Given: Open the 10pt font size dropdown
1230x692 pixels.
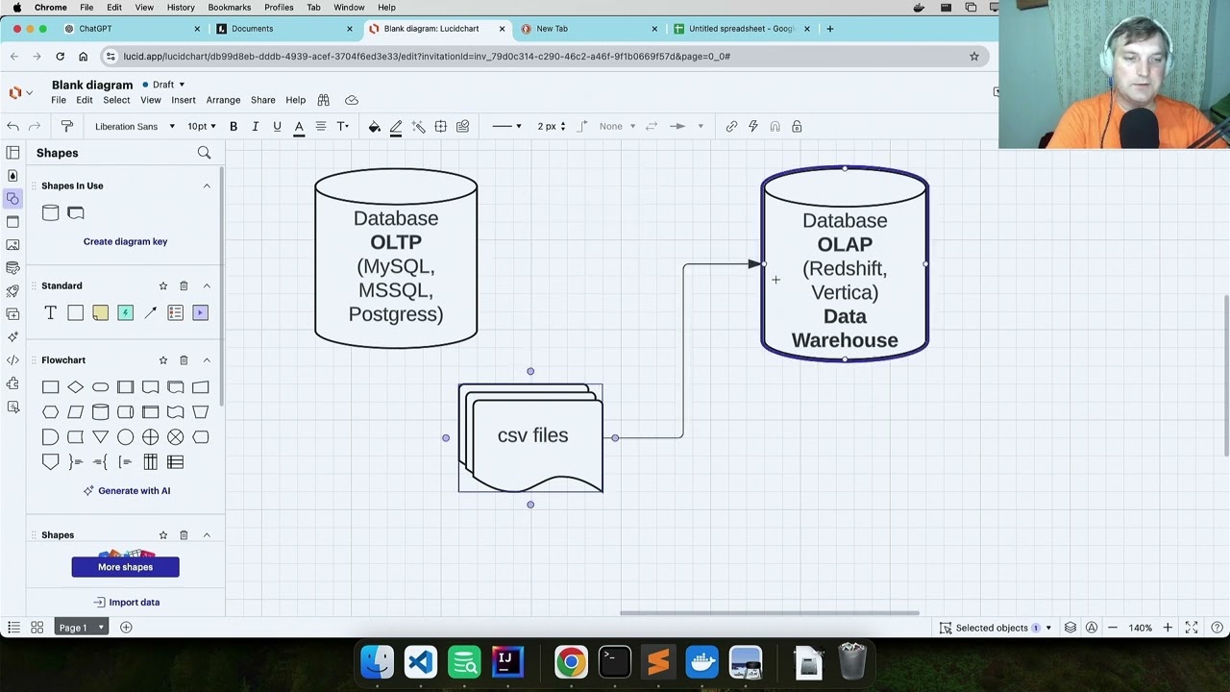Looking at the screenshot, I should click(202, 126).
